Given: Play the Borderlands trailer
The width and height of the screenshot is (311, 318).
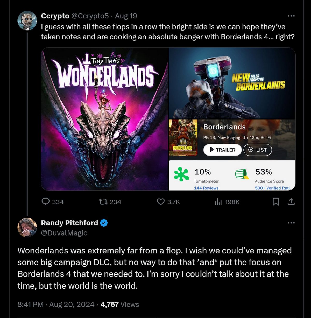Looking at the screenshot, I should pos(222,150).
